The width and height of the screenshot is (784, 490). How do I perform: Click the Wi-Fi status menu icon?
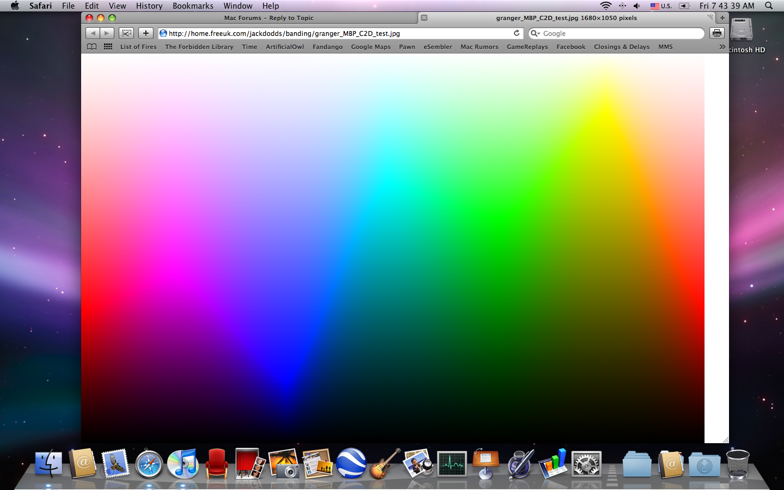pos(606,6)
